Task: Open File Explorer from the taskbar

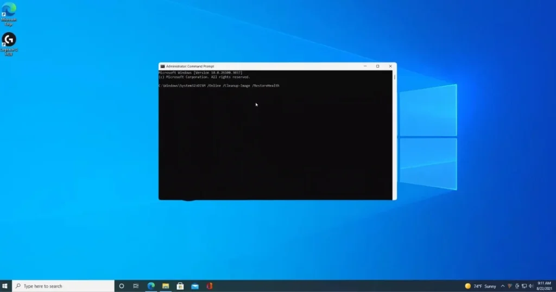Action: pos(166,286)
